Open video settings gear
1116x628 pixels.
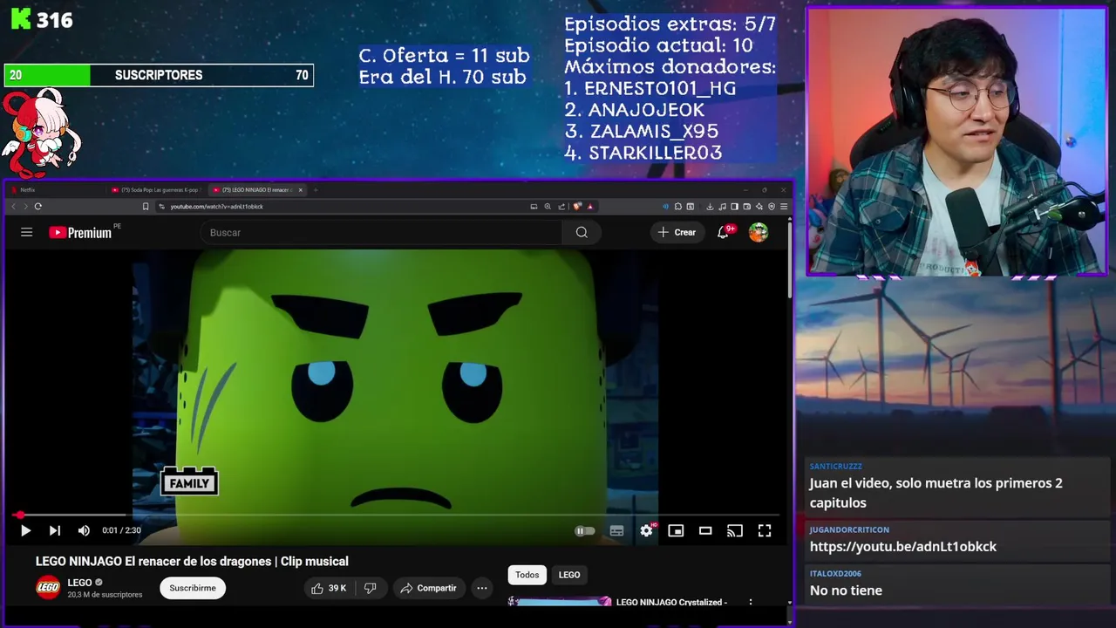click(x=646, y=530)
